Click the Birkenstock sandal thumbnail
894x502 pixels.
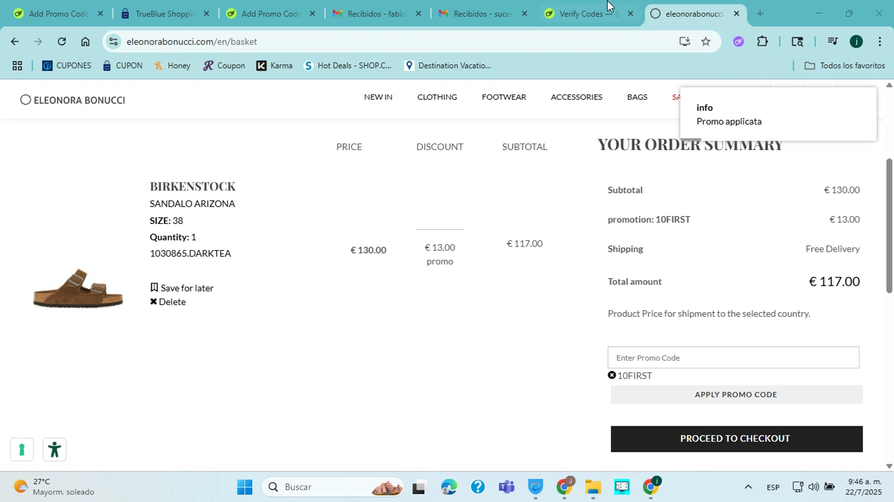[78, 288]
